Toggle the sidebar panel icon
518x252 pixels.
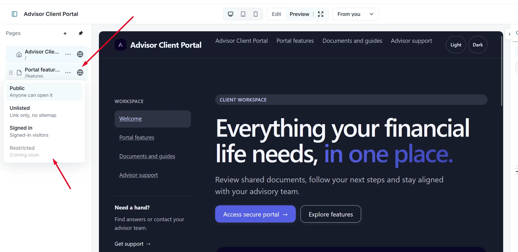click(15, 14)
